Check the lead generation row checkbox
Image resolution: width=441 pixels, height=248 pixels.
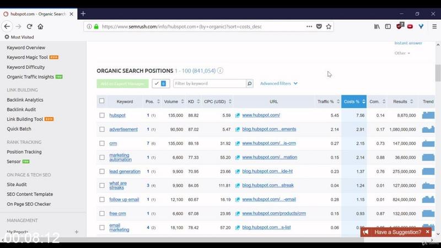click(x=102, y=171)
